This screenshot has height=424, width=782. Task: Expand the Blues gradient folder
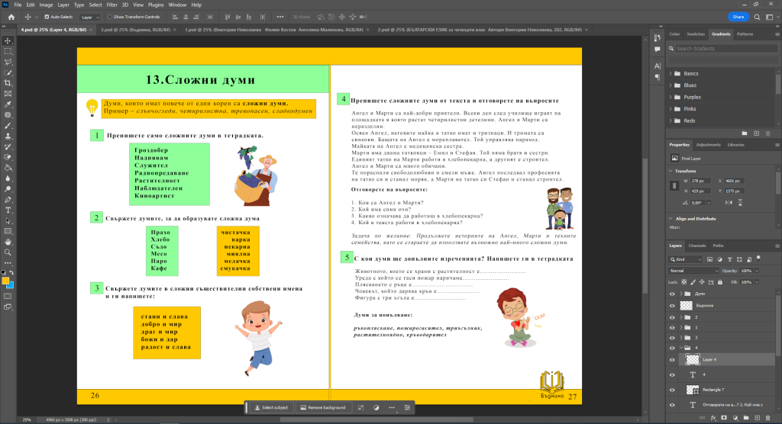pos(671,85)
